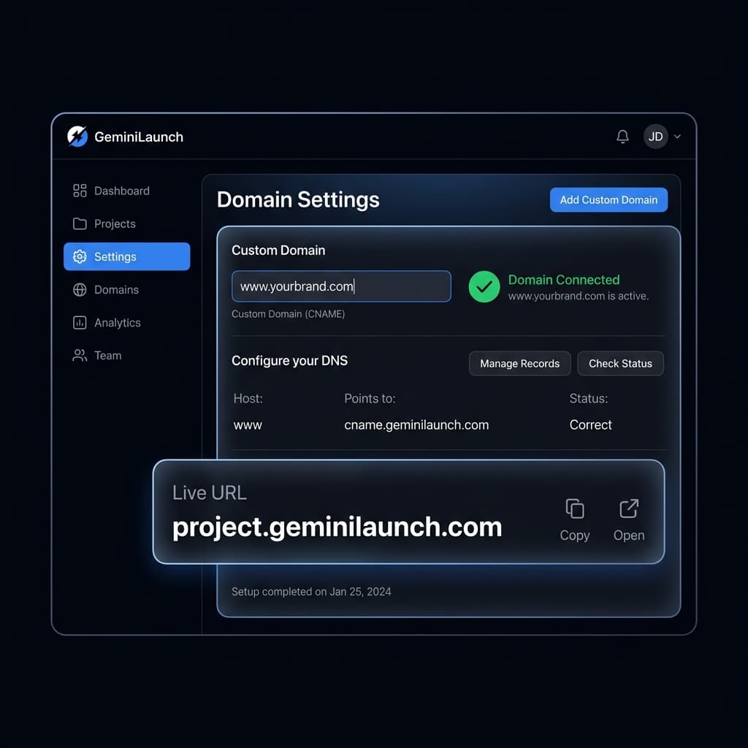Screen dimensions: 748x748
Task: Click the Copy icon for the live URL
Action: tap(575, 508)
